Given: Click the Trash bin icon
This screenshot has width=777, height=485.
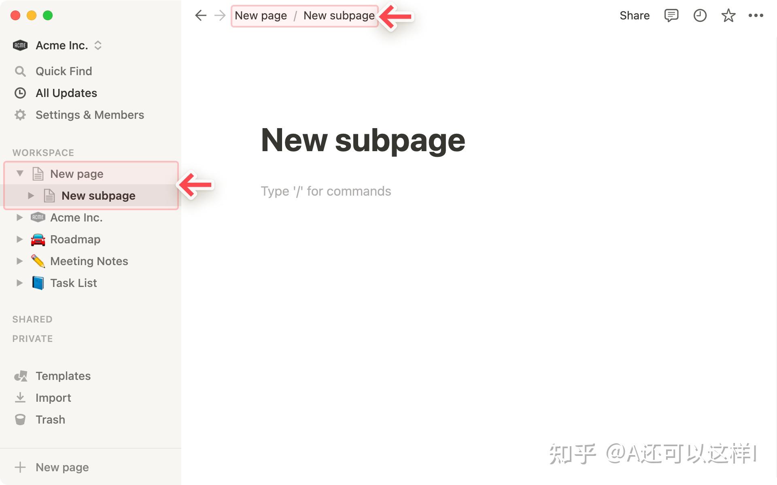Looking at the screenshot, I should pos(20,419).
